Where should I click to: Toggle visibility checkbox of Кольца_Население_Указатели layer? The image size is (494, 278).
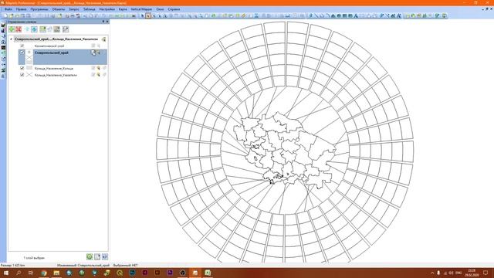tap(22, 75)
